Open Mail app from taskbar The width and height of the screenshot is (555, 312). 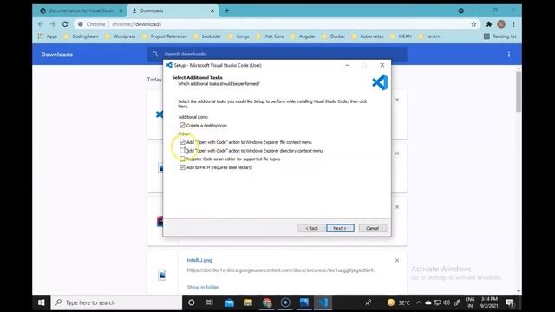pos(229,302)
